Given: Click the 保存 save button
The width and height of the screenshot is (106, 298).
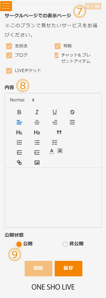Looking at the screenshot, I should point(68,268).
